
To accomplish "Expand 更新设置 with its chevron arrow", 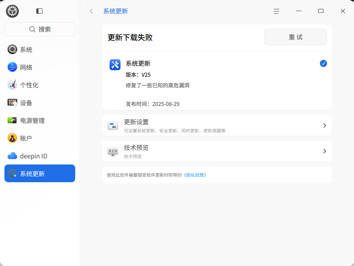I will [325, 125].
